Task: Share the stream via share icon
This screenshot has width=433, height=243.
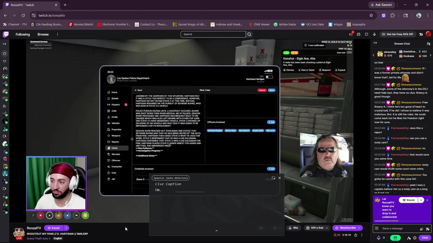Action: 356,235
